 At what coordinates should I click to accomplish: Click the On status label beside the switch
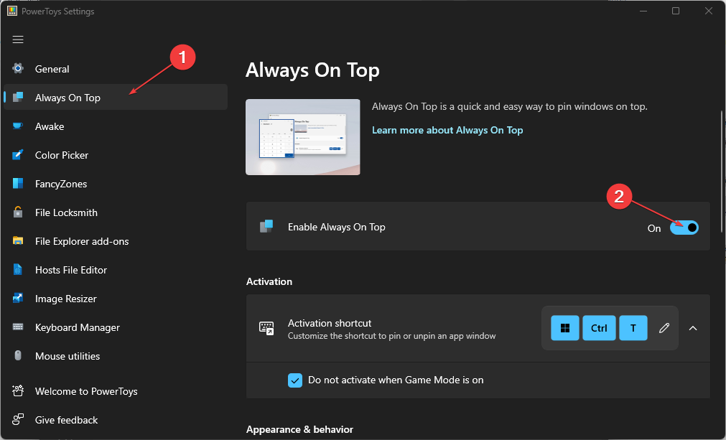point(654,228)
